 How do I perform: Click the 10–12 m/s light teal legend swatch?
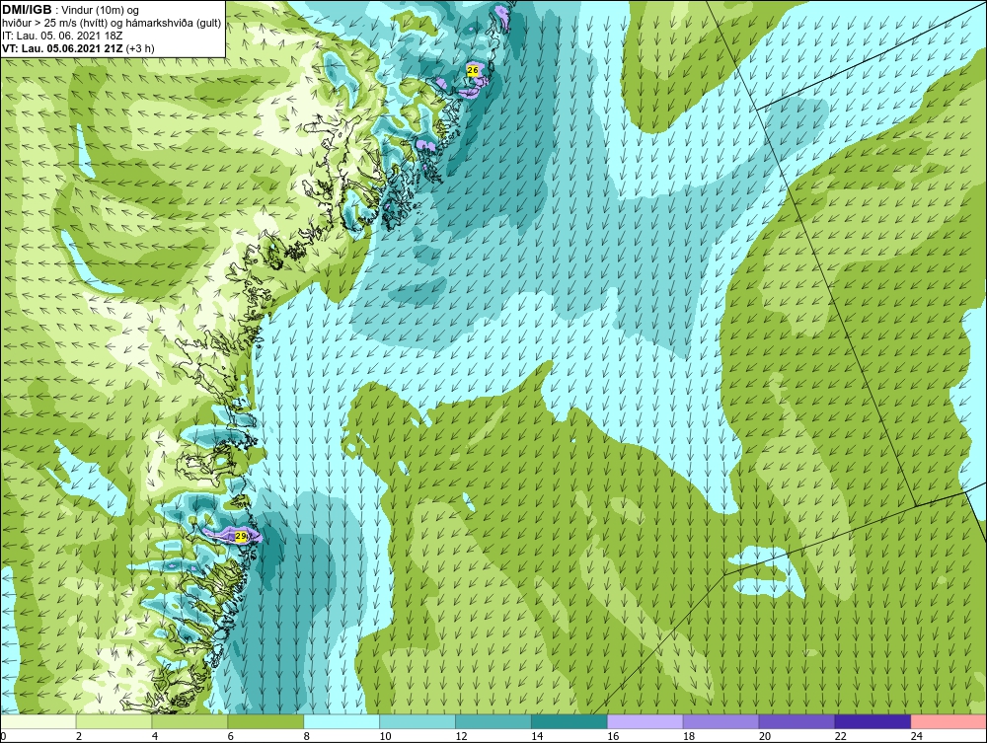418,721
